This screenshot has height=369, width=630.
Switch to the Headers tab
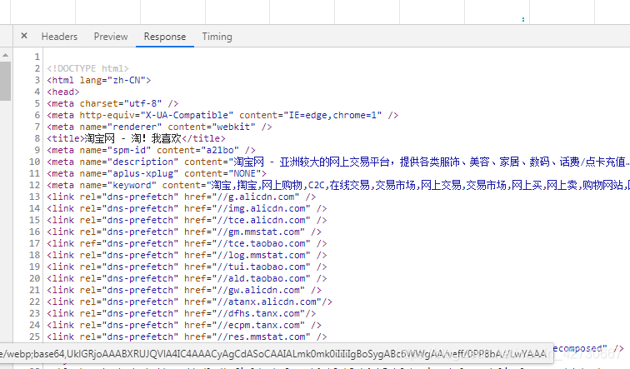(59, 37)
